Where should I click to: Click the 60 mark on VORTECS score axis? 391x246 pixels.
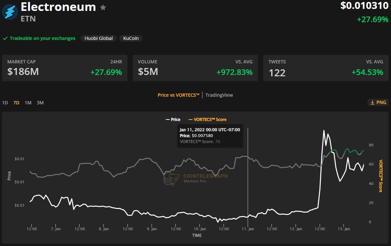[x=371, y=164]
